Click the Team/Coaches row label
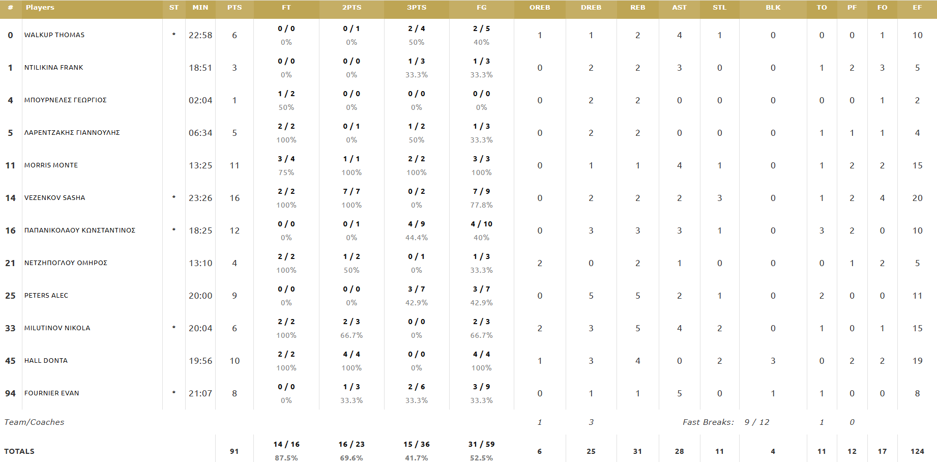 coord(34,422)
